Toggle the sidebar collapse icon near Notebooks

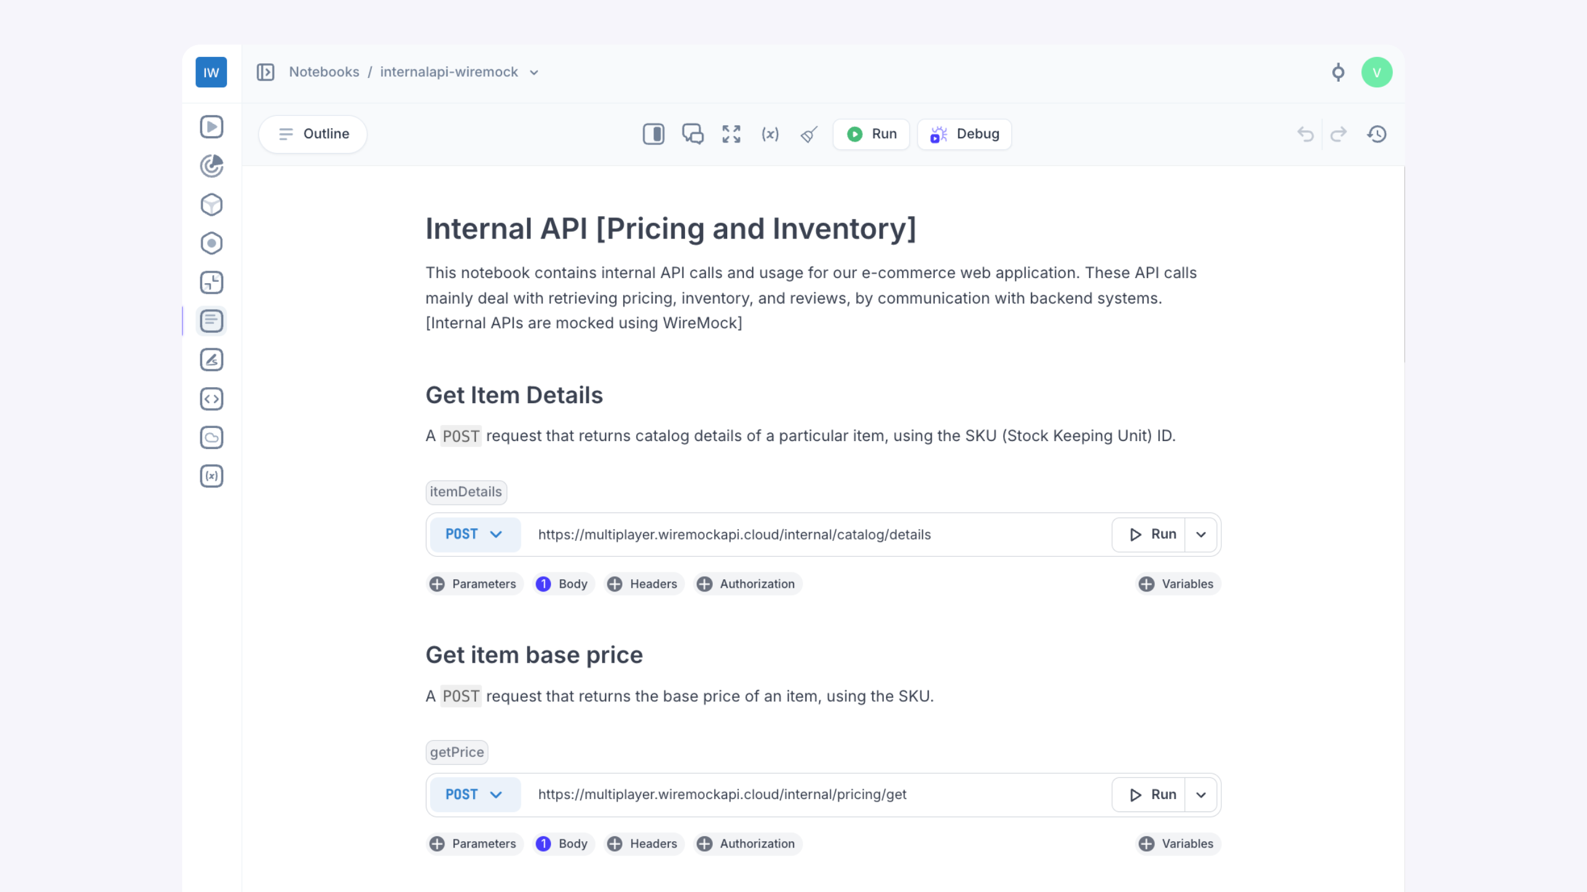(x=265, y=72)
